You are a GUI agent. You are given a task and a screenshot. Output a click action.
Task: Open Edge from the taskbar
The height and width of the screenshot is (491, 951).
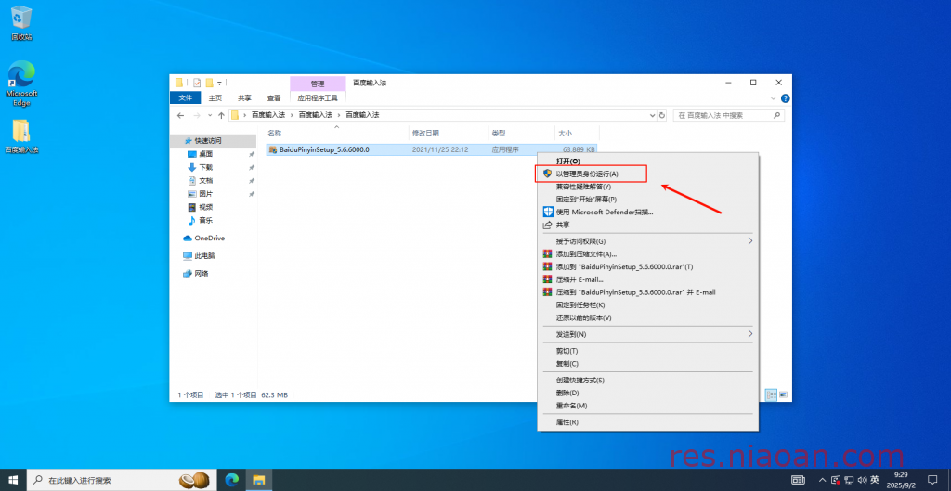231,480
